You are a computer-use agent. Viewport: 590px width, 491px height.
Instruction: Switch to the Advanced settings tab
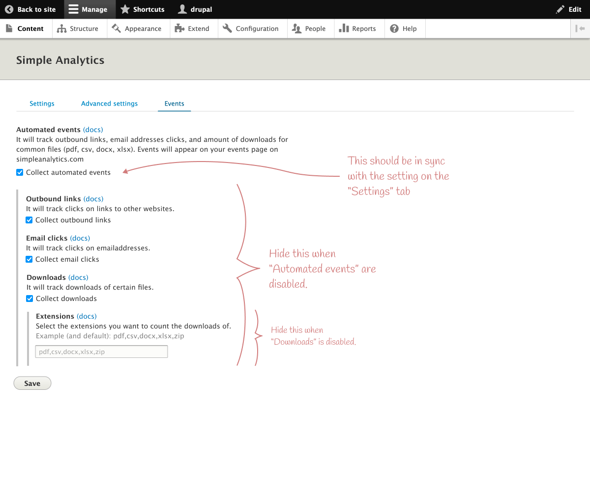pos(109,104)
